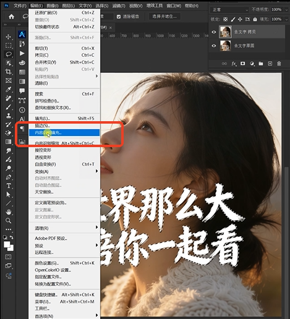290x319 pixels.
Task: Go to the Home screen icon
Action: 11,17
